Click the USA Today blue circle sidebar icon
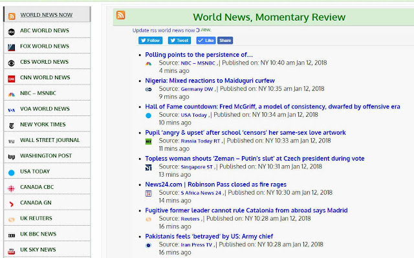This screenshot has height=258, width=414. 12,173
